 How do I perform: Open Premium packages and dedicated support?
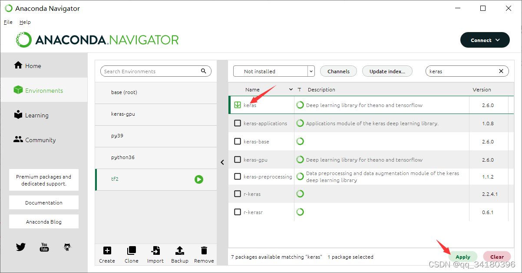(x=44, y=180)
